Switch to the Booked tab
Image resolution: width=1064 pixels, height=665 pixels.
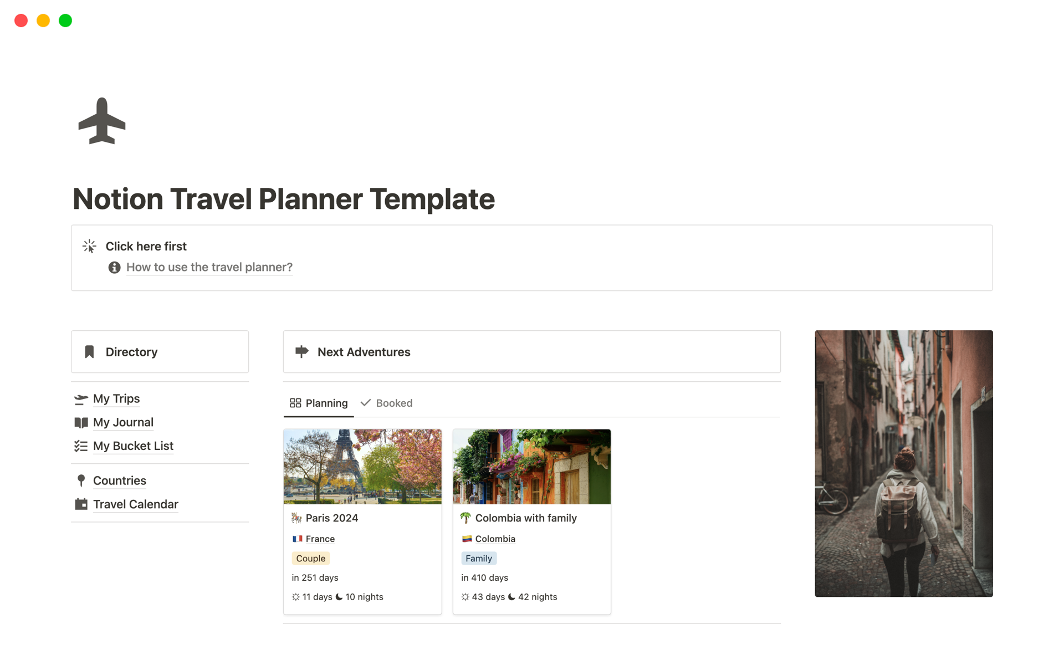click(387, 403)
